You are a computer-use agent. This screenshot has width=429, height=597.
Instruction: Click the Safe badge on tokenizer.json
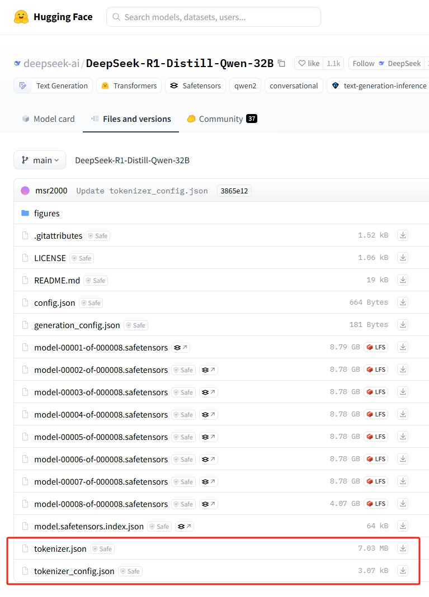[x=102, y=549]
